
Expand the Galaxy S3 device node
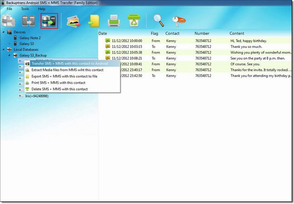(9, 44)
